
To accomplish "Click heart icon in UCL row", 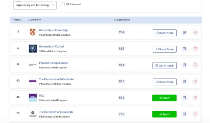I will [x=195, y=97].
